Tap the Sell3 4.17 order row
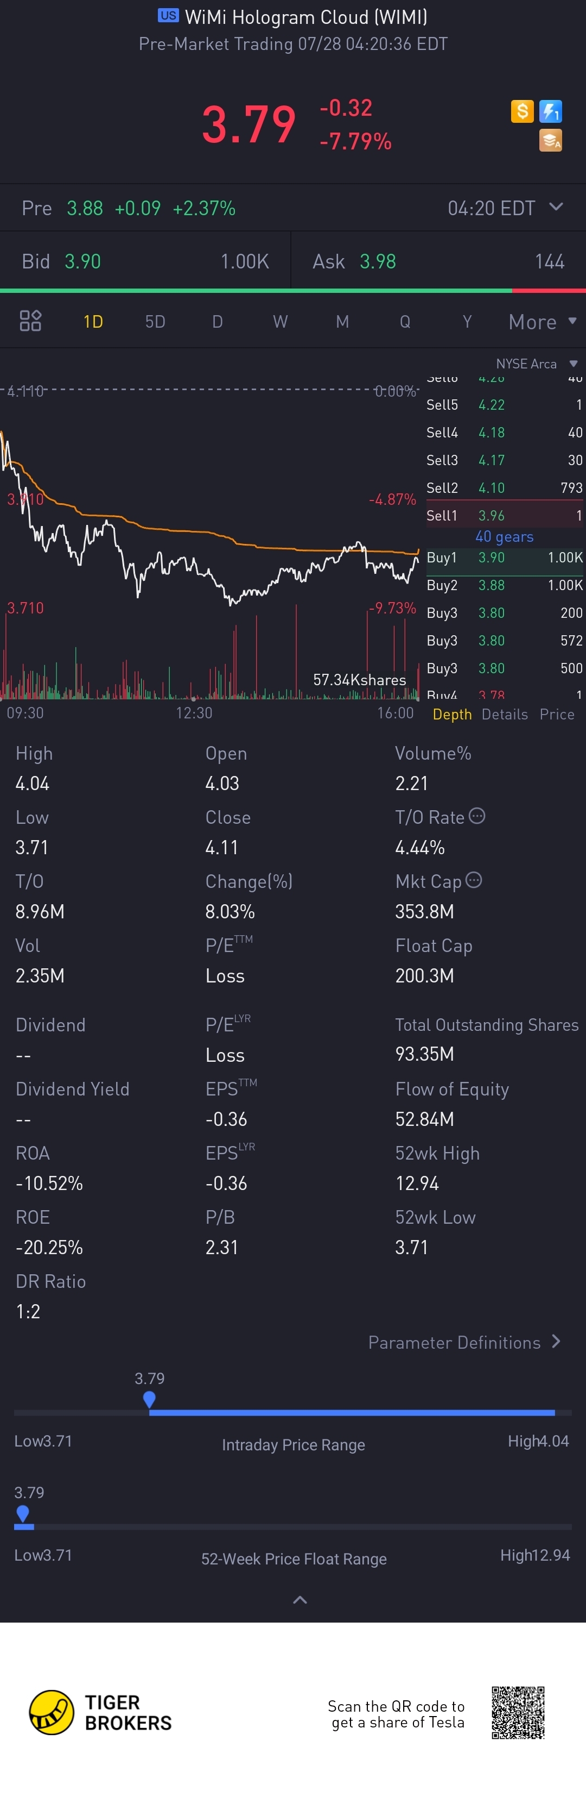This screenshot has width=586, height=1803. coord(505,460)
